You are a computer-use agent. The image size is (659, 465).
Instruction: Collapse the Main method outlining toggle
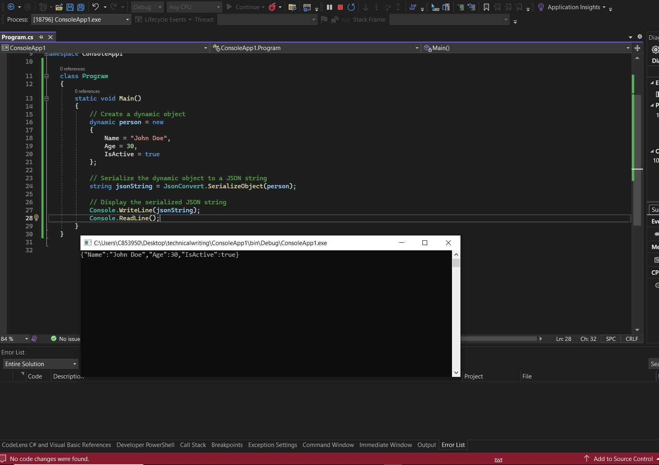46,99
